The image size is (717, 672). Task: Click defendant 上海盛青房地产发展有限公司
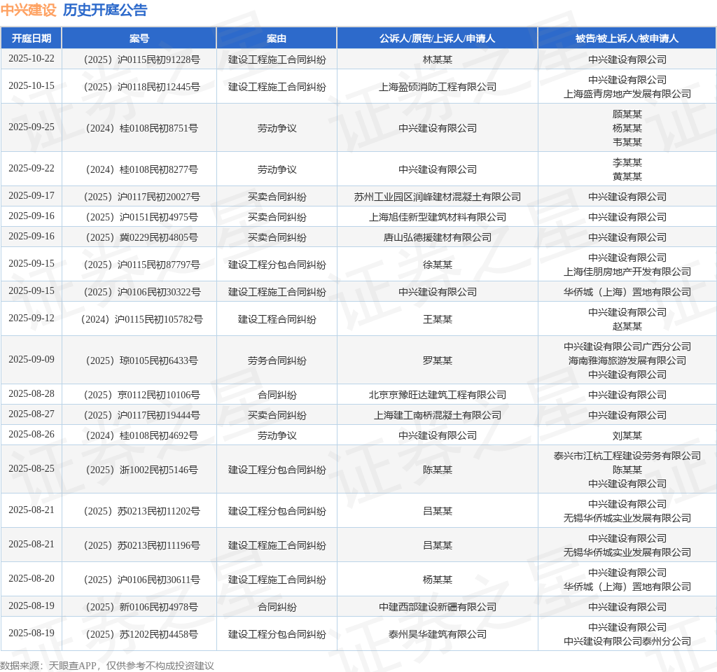(x=627, y=94)
